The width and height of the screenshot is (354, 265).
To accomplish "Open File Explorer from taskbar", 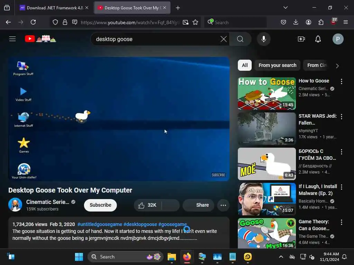I will 171,257.
